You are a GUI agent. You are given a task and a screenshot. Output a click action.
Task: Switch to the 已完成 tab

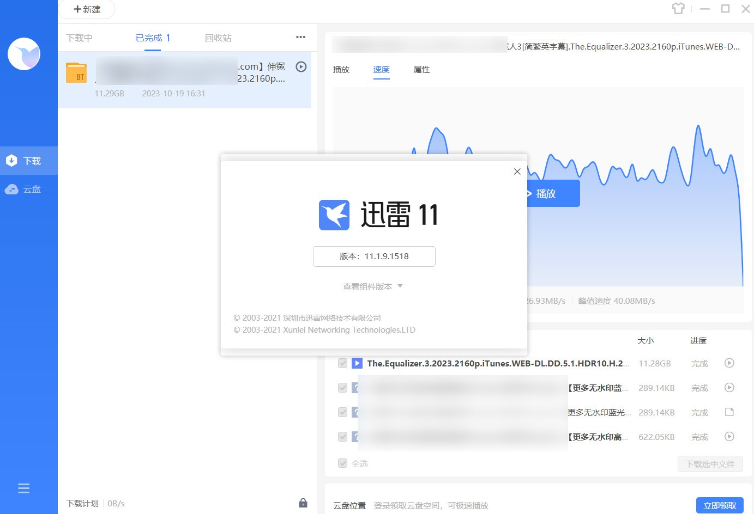click(153, 38)
